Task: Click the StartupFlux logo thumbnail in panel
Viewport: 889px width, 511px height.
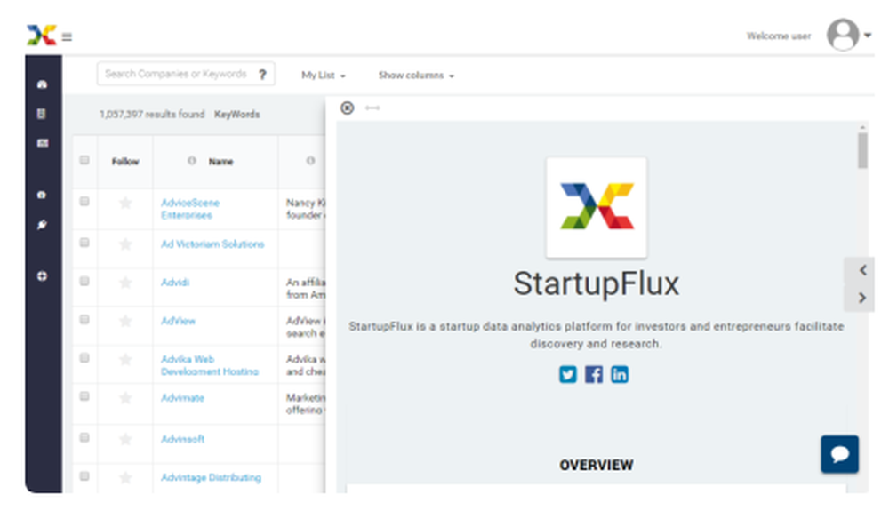Action: (x=596, y=207)
